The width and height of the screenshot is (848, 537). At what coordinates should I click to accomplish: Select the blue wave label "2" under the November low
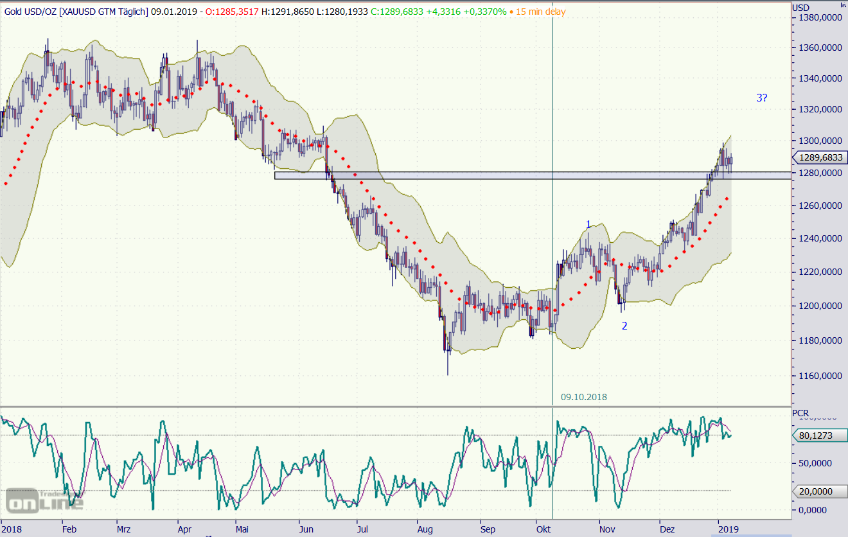tap(624, 326)
